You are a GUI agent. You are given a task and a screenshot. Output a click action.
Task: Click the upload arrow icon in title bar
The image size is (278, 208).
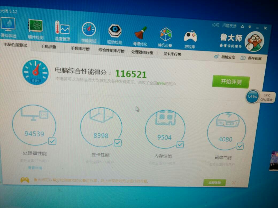[x=242, y=26]
